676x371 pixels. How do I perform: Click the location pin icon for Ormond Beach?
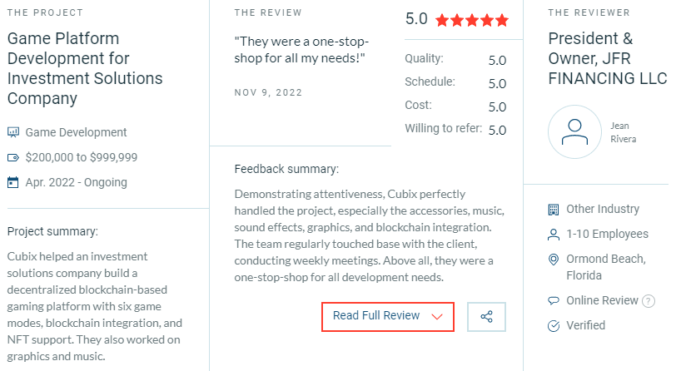click(553, 260)
